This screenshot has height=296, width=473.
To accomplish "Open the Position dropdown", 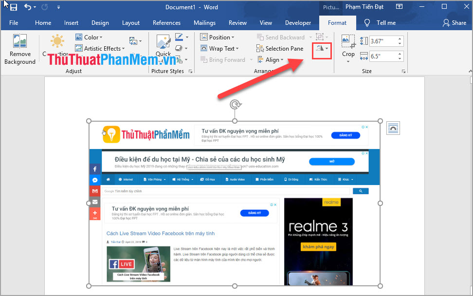I will click(x=218, y=37).
